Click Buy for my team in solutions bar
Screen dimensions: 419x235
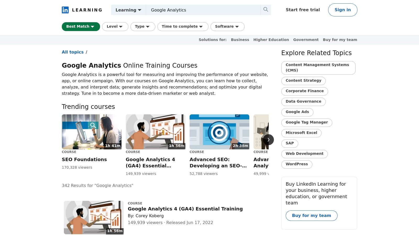(x=340, y=40)
